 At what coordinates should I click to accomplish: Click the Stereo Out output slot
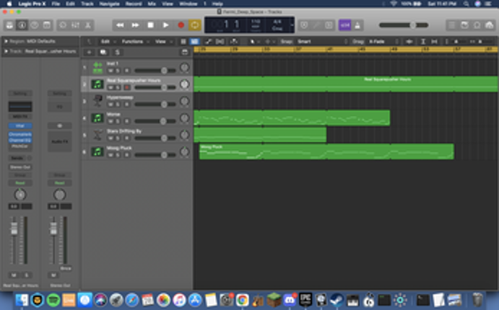[x=19, y=167]
